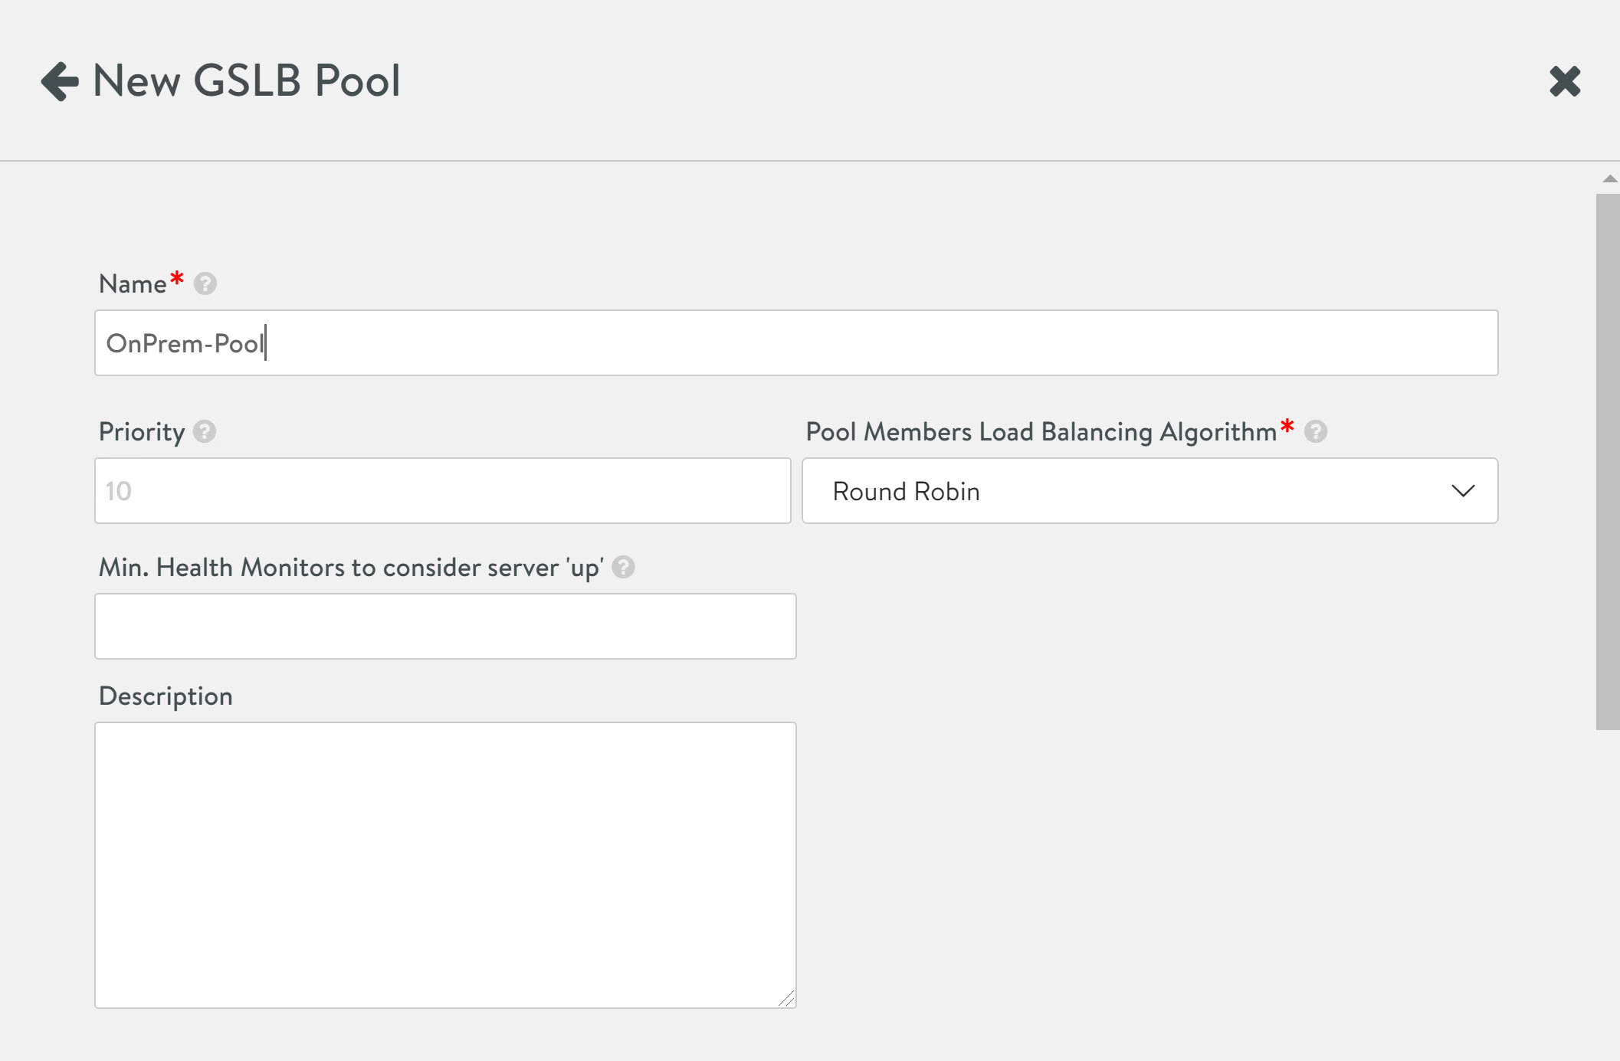This screenshot has width=1620, height=1061.
Task: Click the back arrow beside New GSLB Pool
Action: click(x=60, y=81)
